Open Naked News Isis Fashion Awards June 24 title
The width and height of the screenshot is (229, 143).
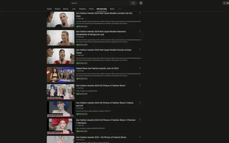[x=97, y=68]
